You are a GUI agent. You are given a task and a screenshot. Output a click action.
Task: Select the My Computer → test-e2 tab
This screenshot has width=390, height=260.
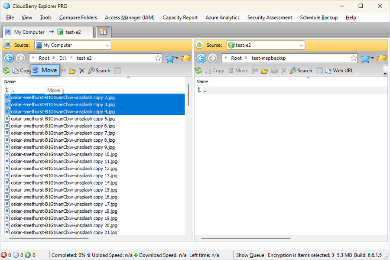48,32
